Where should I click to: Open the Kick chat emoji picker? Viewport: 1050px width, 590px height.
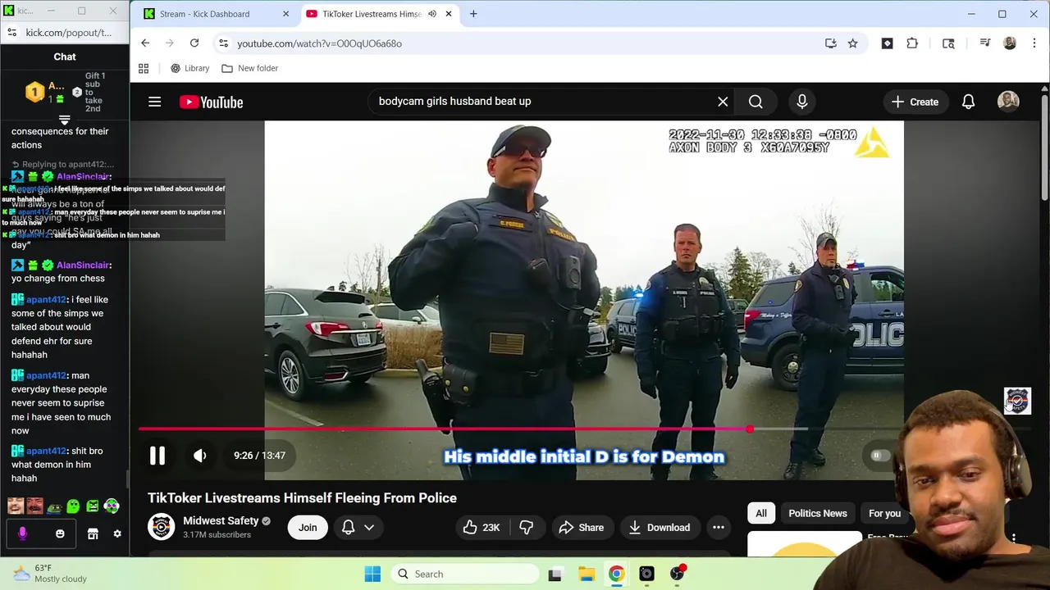[60, 534]
